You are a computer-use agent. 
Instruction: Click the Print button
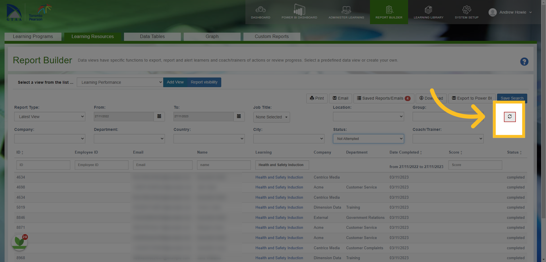point(317,98)
